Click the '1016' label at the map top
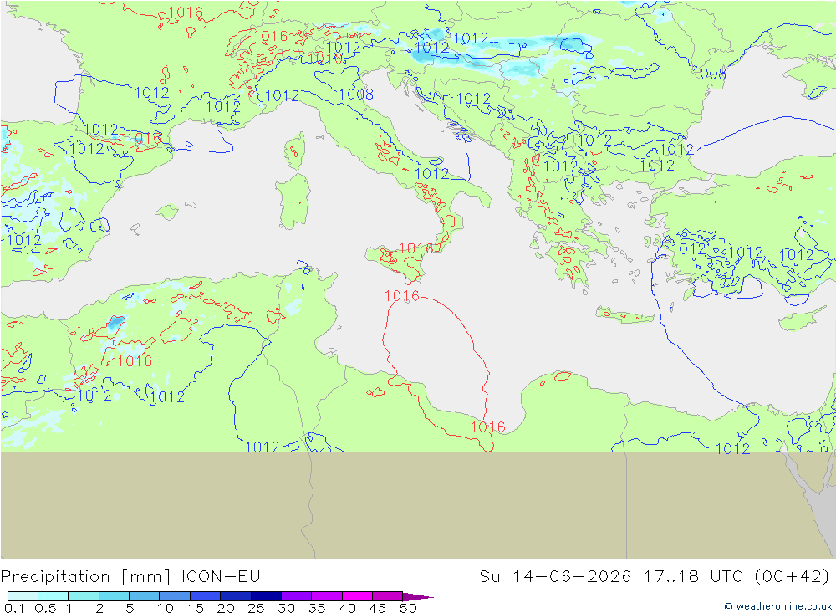 tap(186, 13)
